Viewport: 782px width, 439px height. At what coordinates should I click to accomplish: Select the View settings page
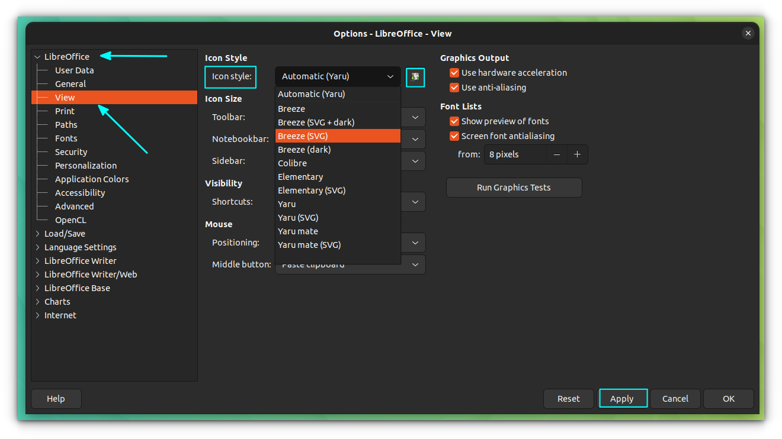[x=114, y=98]
